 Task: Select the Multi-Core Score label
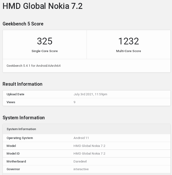(x=128, y=51)
